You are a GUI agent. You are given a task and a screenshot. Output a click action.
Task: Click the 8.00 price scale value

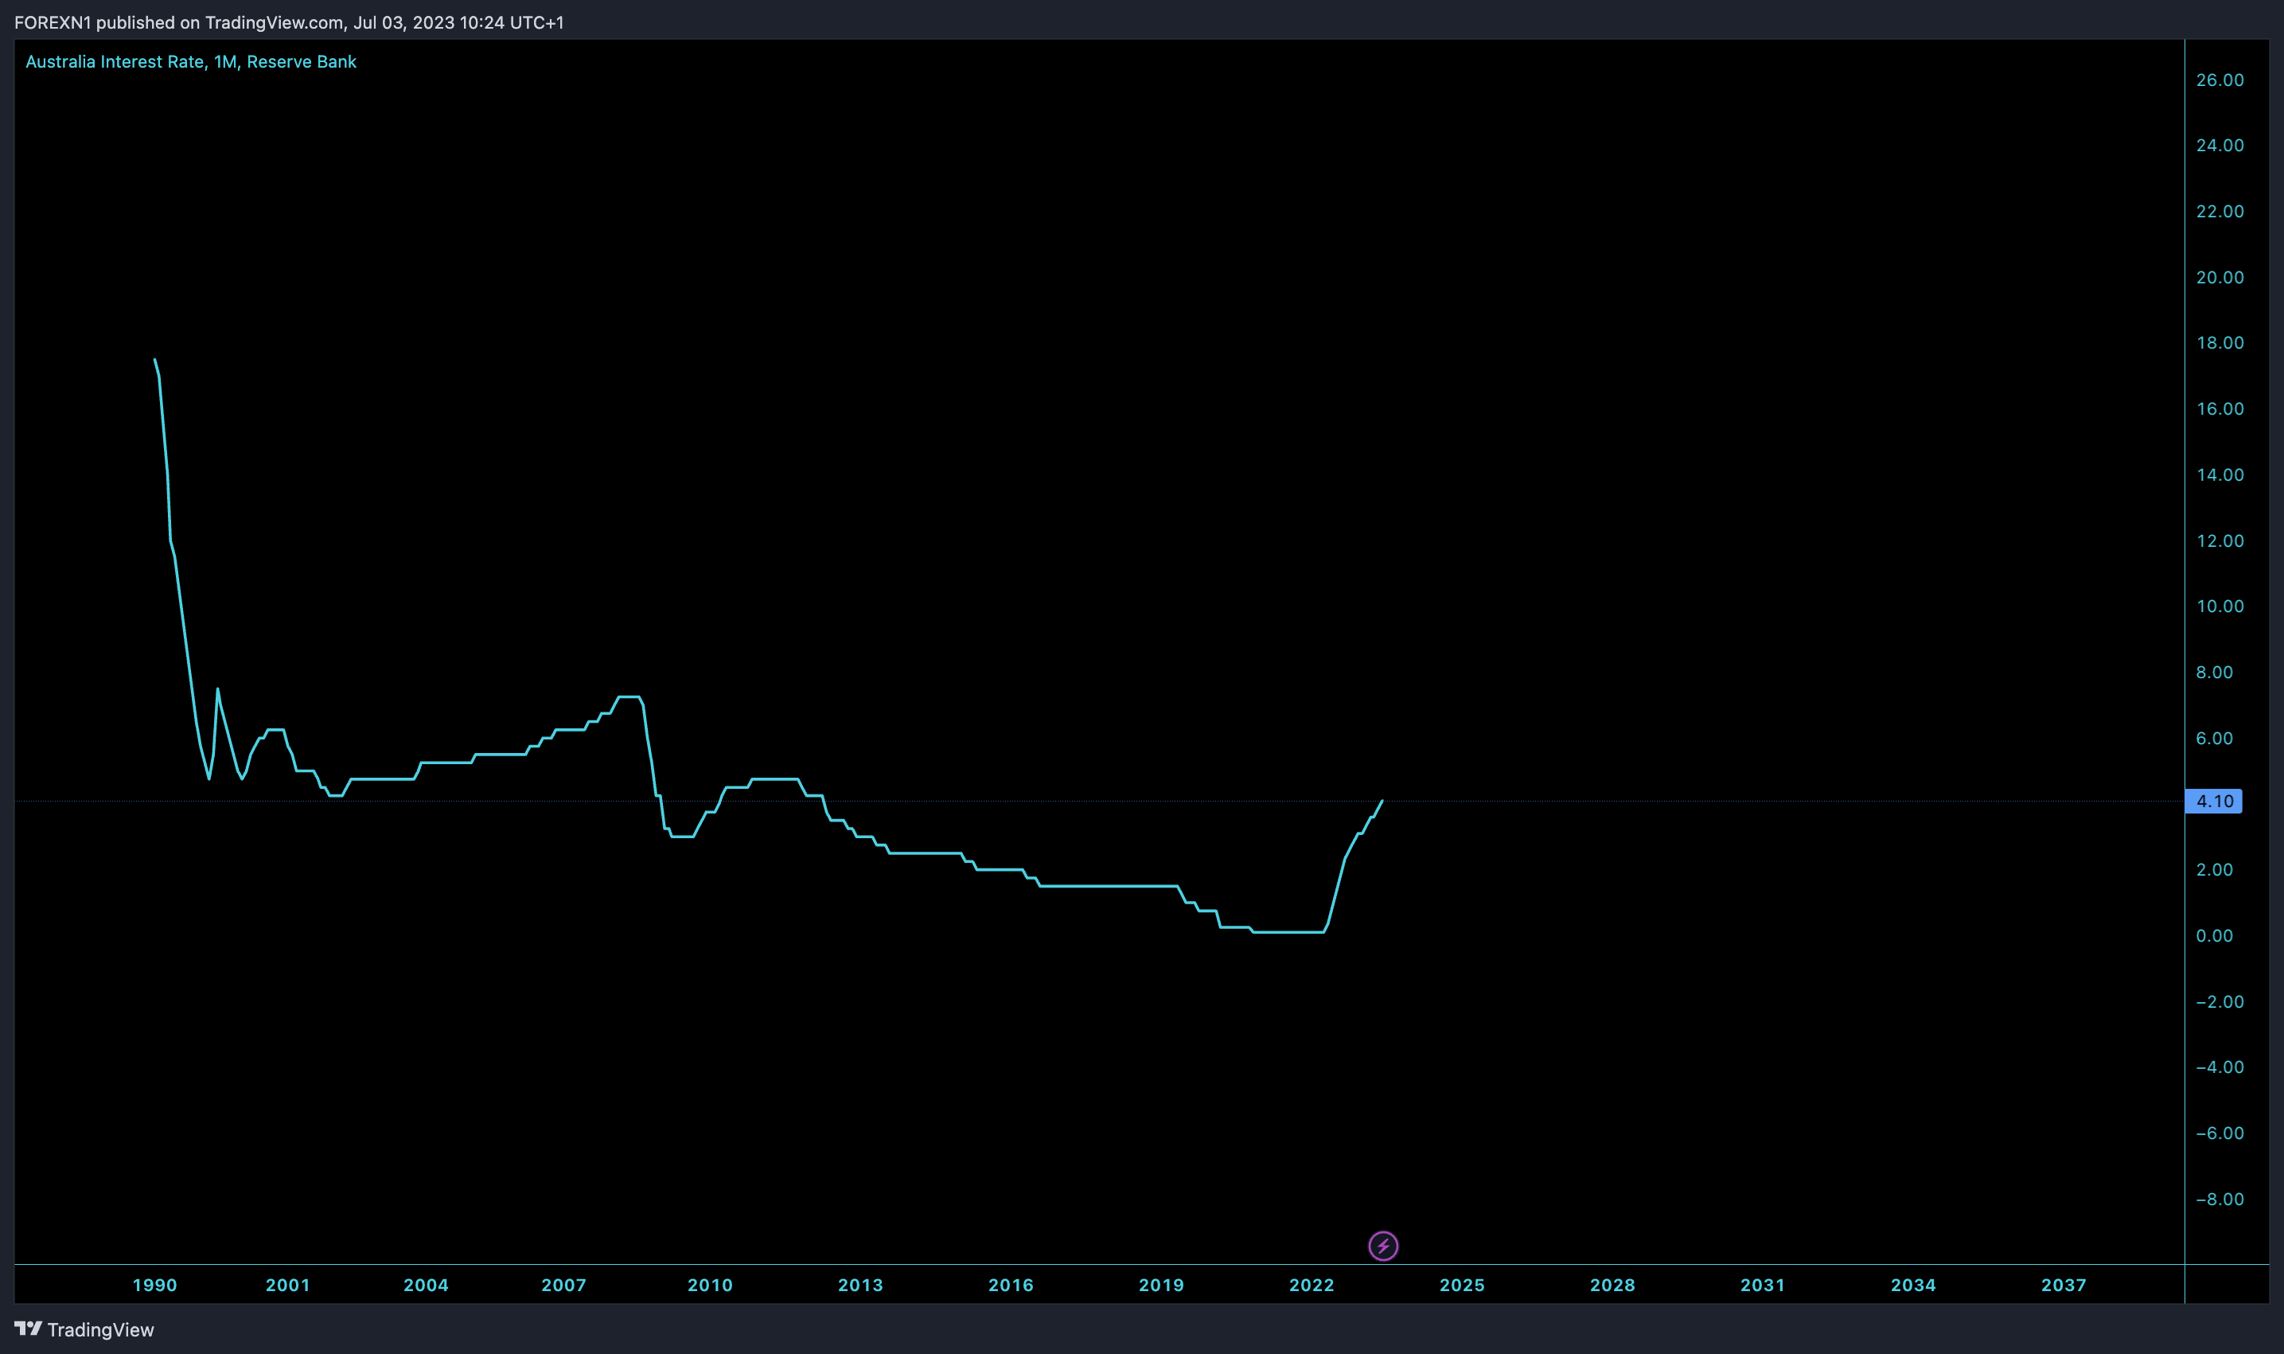click(x=2214, y=673)
